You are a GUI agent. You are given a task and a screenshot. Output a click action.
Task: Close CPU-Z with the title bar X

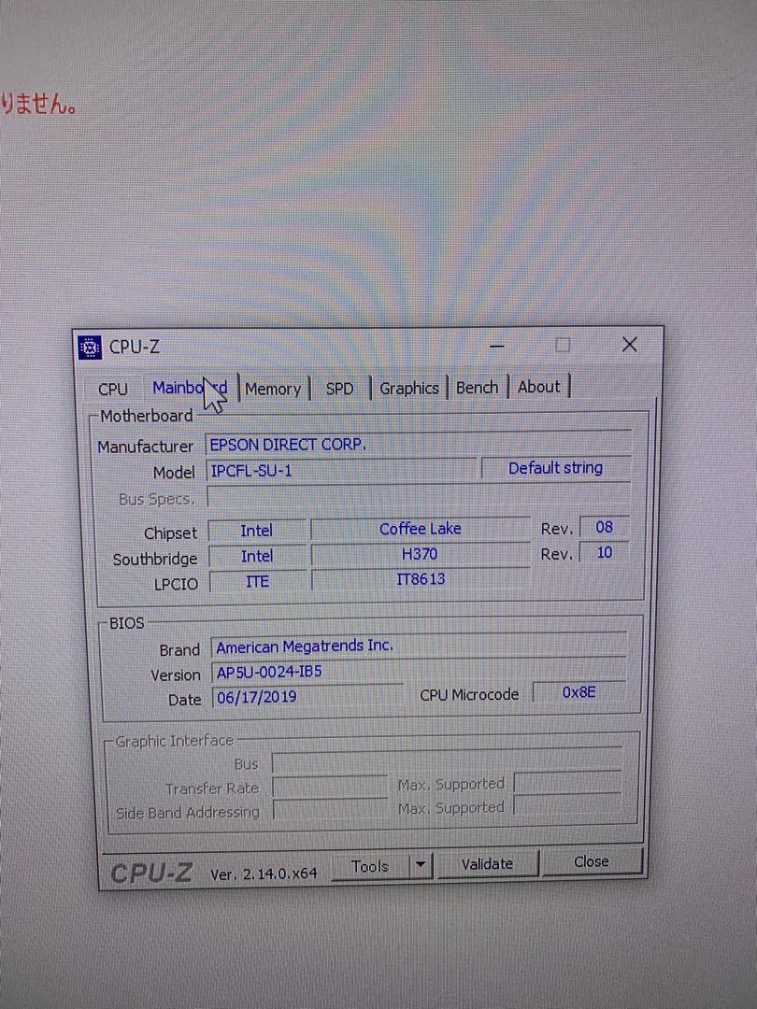click(630, 344)
